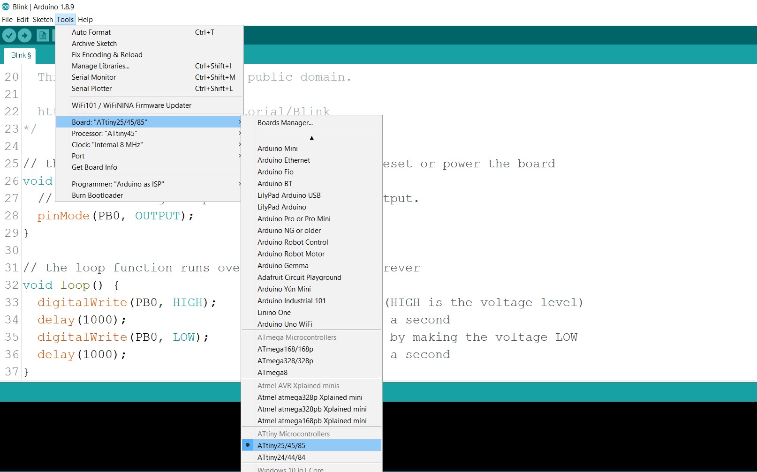The width and height of the screenshot is (757, 472).
Task: Open Manage Libraries...
Action: [x=149, y=66]
